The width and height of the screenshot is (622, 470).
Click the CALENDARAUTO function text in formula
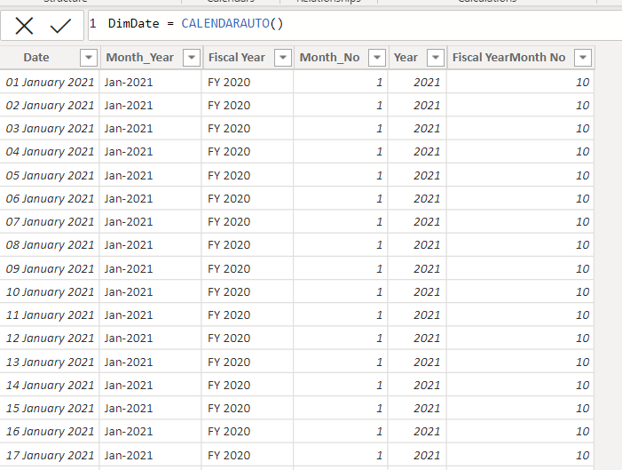pyautogui.click(x=225, y=23)
